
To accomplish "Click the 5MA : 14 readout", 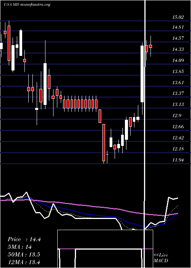I will tap(19, 247).
